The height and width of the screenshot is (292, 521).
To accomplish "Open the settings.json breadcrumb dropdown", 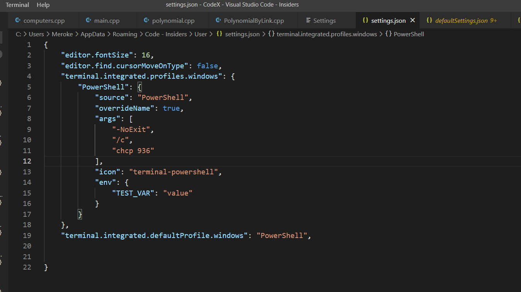I will click(x=242, y=34).
